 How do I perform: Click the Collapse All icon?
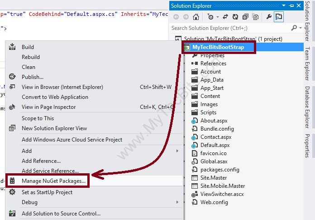point(245,17)
